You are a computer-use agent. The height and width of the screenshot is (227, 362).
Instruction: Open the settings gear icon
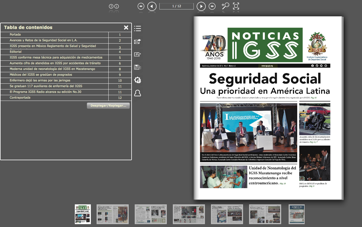[138, 80]
